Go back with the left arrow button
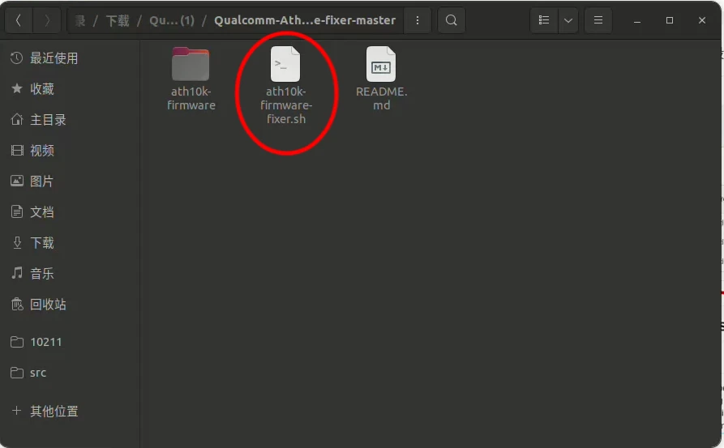 [19, 20]
